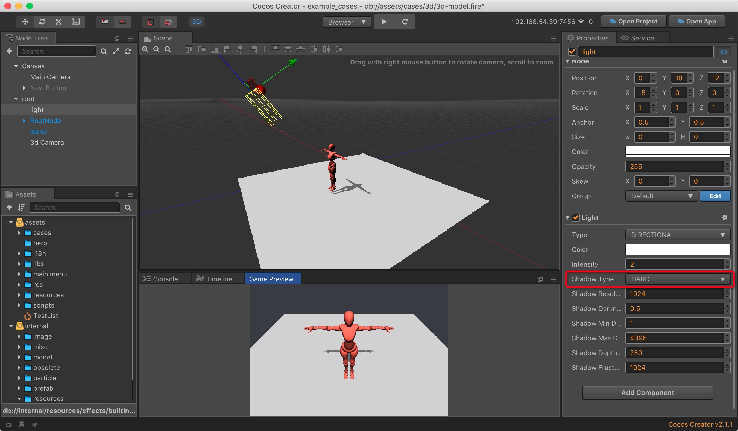Open the Light Type DIRECTIONAL dropdown
The height and width of the screenshot is (431, 738).
pyautogui.click(x=676, y=235)
